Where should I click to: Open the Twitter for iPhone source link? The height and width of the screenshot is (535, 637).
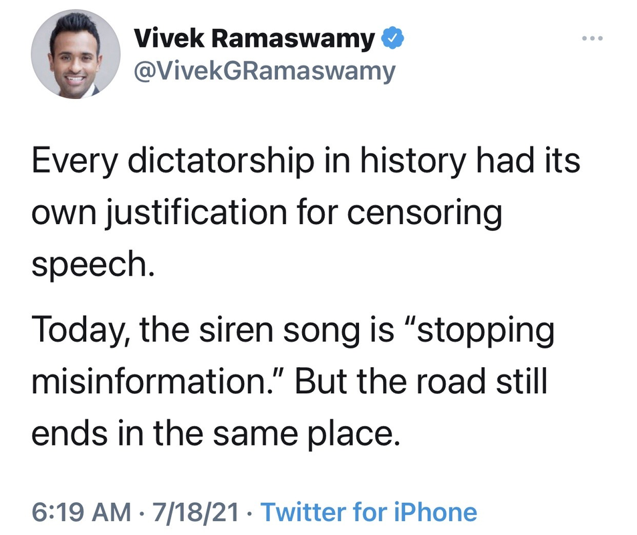(x=369, y=512)
